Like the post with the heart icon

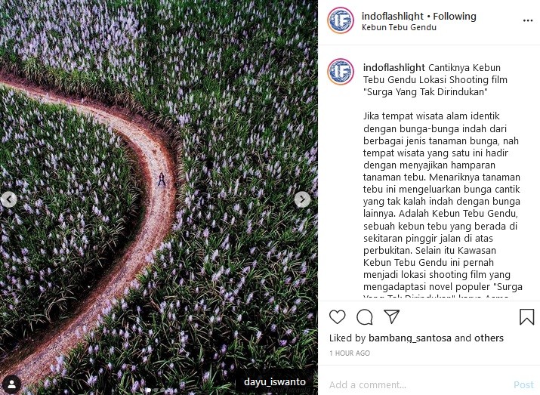pyautogui.click(x=337, y=316)
